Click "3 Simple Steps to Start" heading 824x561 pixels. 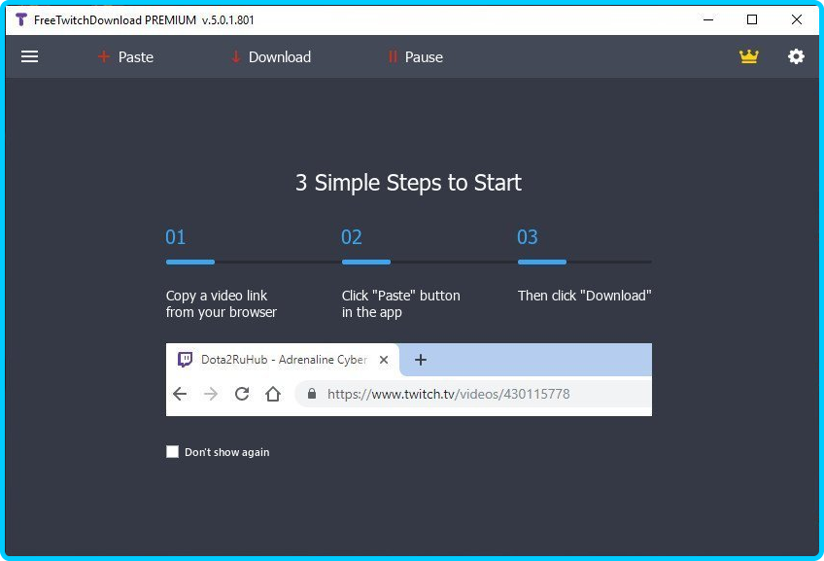pos(408,183)
